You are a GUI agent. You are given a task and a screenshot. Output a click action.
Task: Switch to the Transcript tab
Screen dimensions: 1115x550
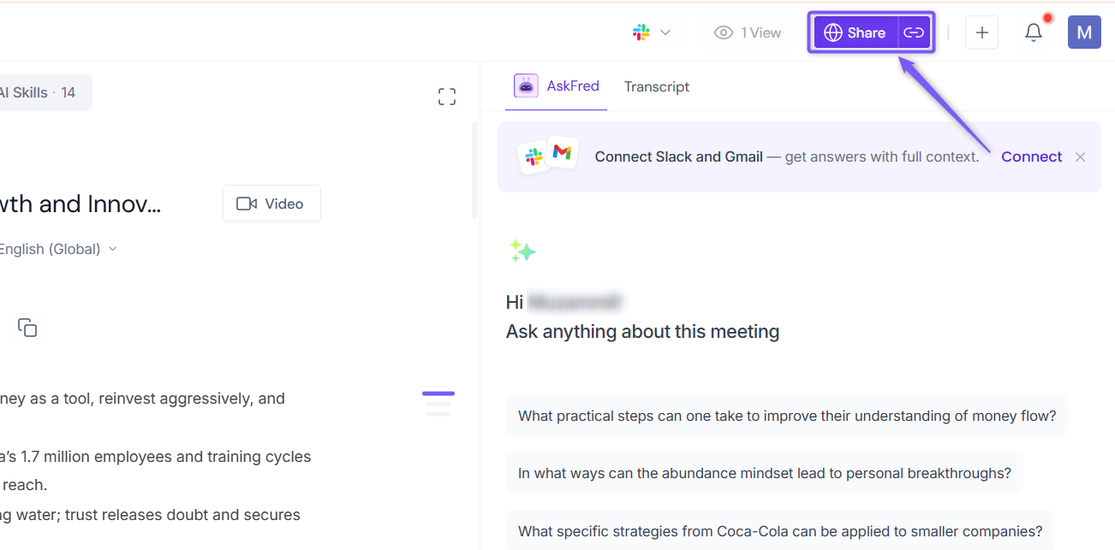pyautogui.click(x=657, y=86)
